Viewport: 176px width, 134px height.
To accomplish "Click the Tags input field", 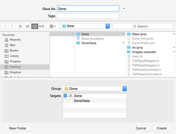I will 88,16.
